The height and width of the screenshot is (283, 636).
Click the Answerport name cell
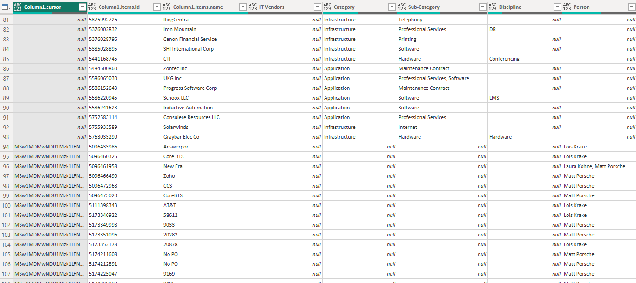point(205,147)
